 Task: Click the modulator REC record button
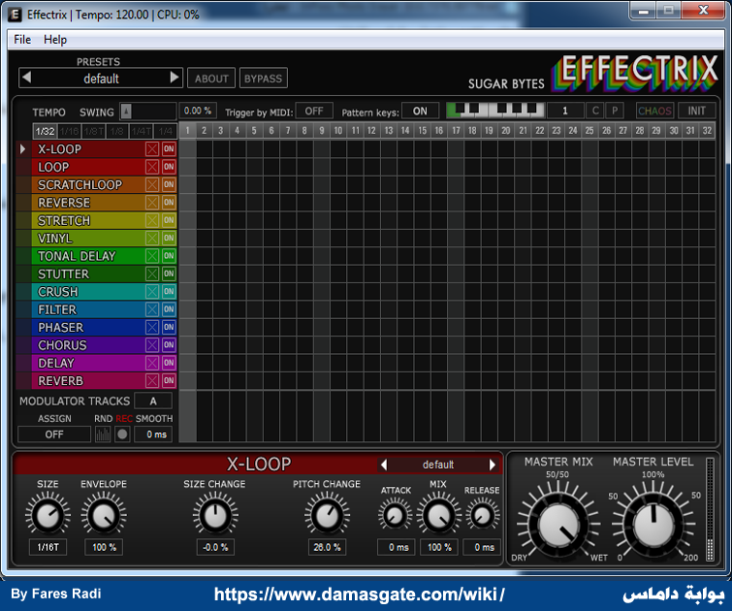click(x=122, y=434)
